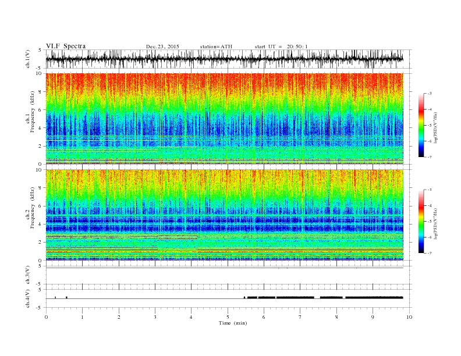Viewport: 461px width, 356px height.
Task: Click the time axis tick label "0"
Action: click(x=46, y=317)
